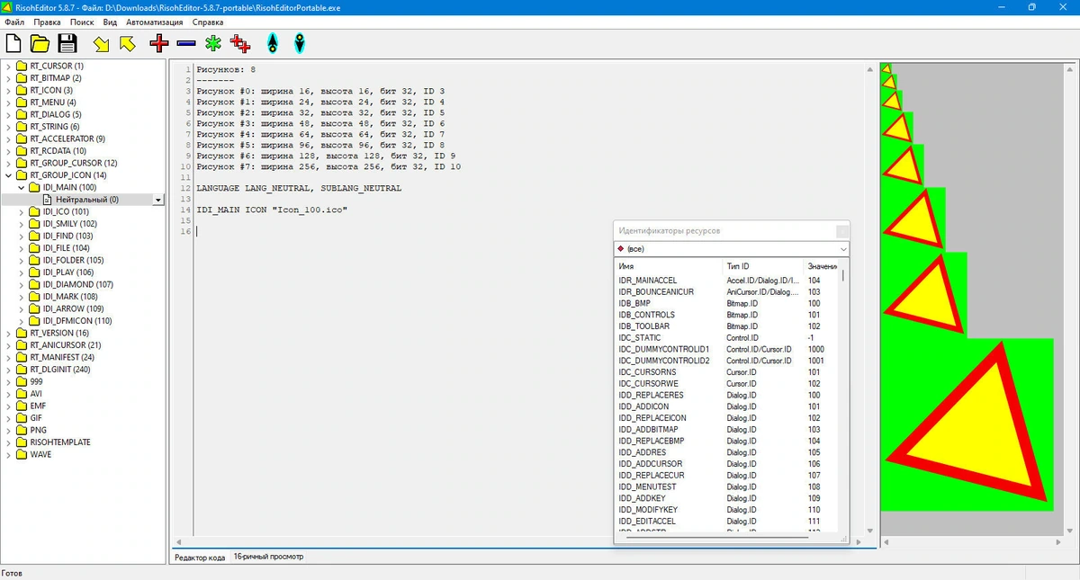The height and width of the screenshot is (580, 1080).
Task: Collapse the RT_GROUP_ICON (14) node
Action: click(9, 175)
